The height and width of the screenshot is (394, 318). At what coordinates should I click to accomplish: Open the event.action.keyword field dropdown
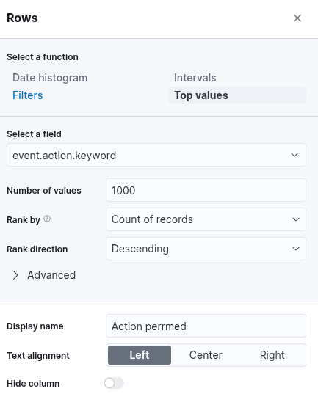tap(156, 155)
